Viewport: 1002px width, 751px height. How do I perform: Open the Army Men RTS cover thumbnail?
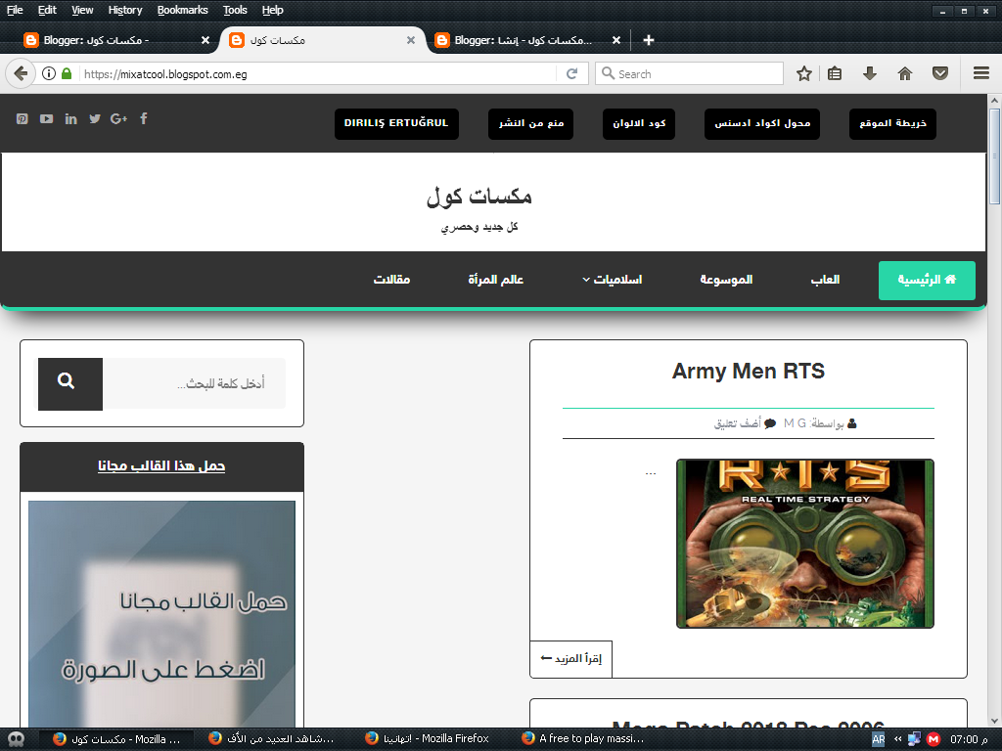(805, 544)
